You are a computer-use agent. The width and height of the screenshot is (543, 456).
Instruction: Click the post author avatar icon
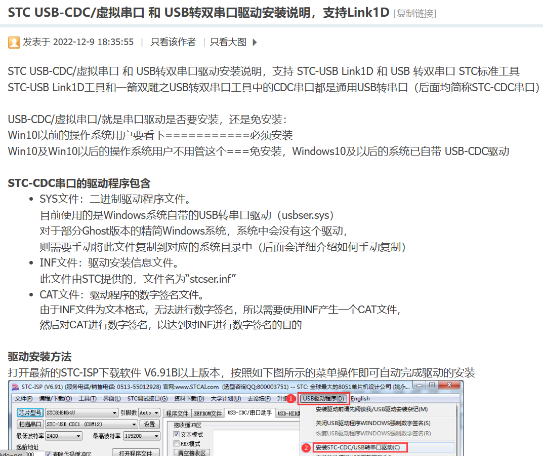click(x=14, y=42)
